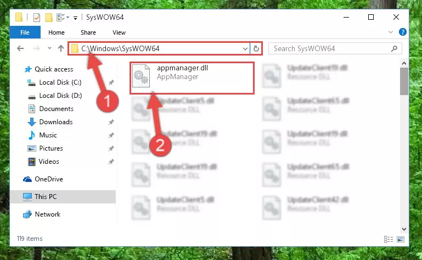The image size is (422, 260).
Task: Switch to Details view in status bar
Action: point(389,239)
